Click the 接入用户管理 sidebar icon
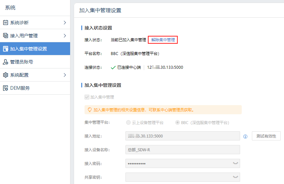 tap(5, 36)
